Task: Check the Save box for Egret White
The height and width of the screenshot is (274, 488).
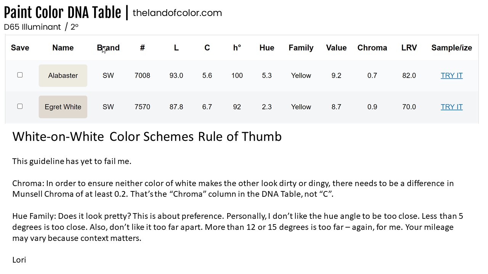Action: point(20,106)
